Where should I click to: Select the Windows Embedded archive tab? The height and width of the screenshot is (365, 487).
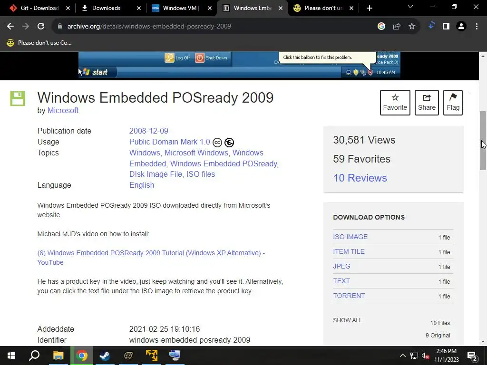[x=252, y=8]
